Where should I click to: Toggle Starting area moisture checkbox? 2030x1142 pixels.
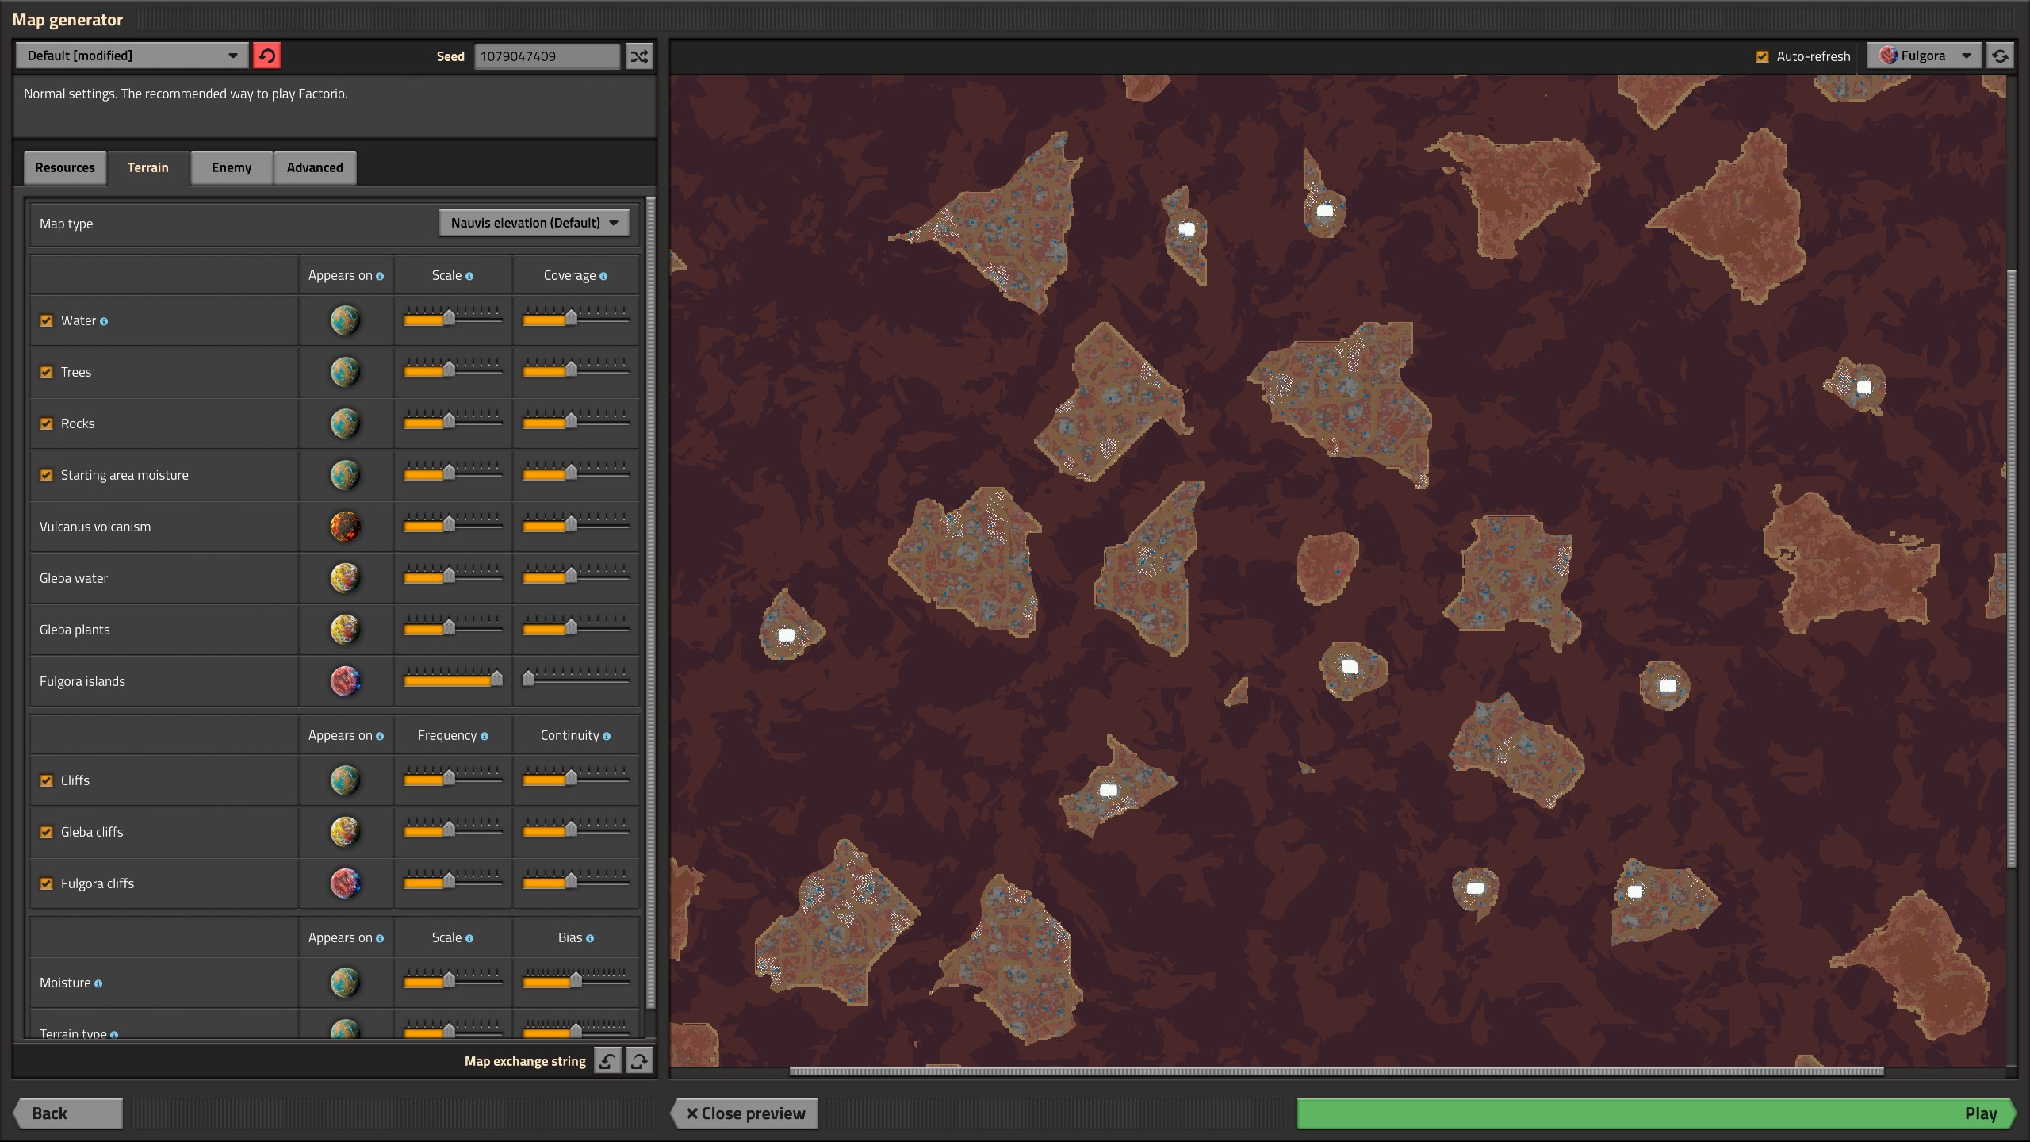pyautogui.click(x=47, y=475)
